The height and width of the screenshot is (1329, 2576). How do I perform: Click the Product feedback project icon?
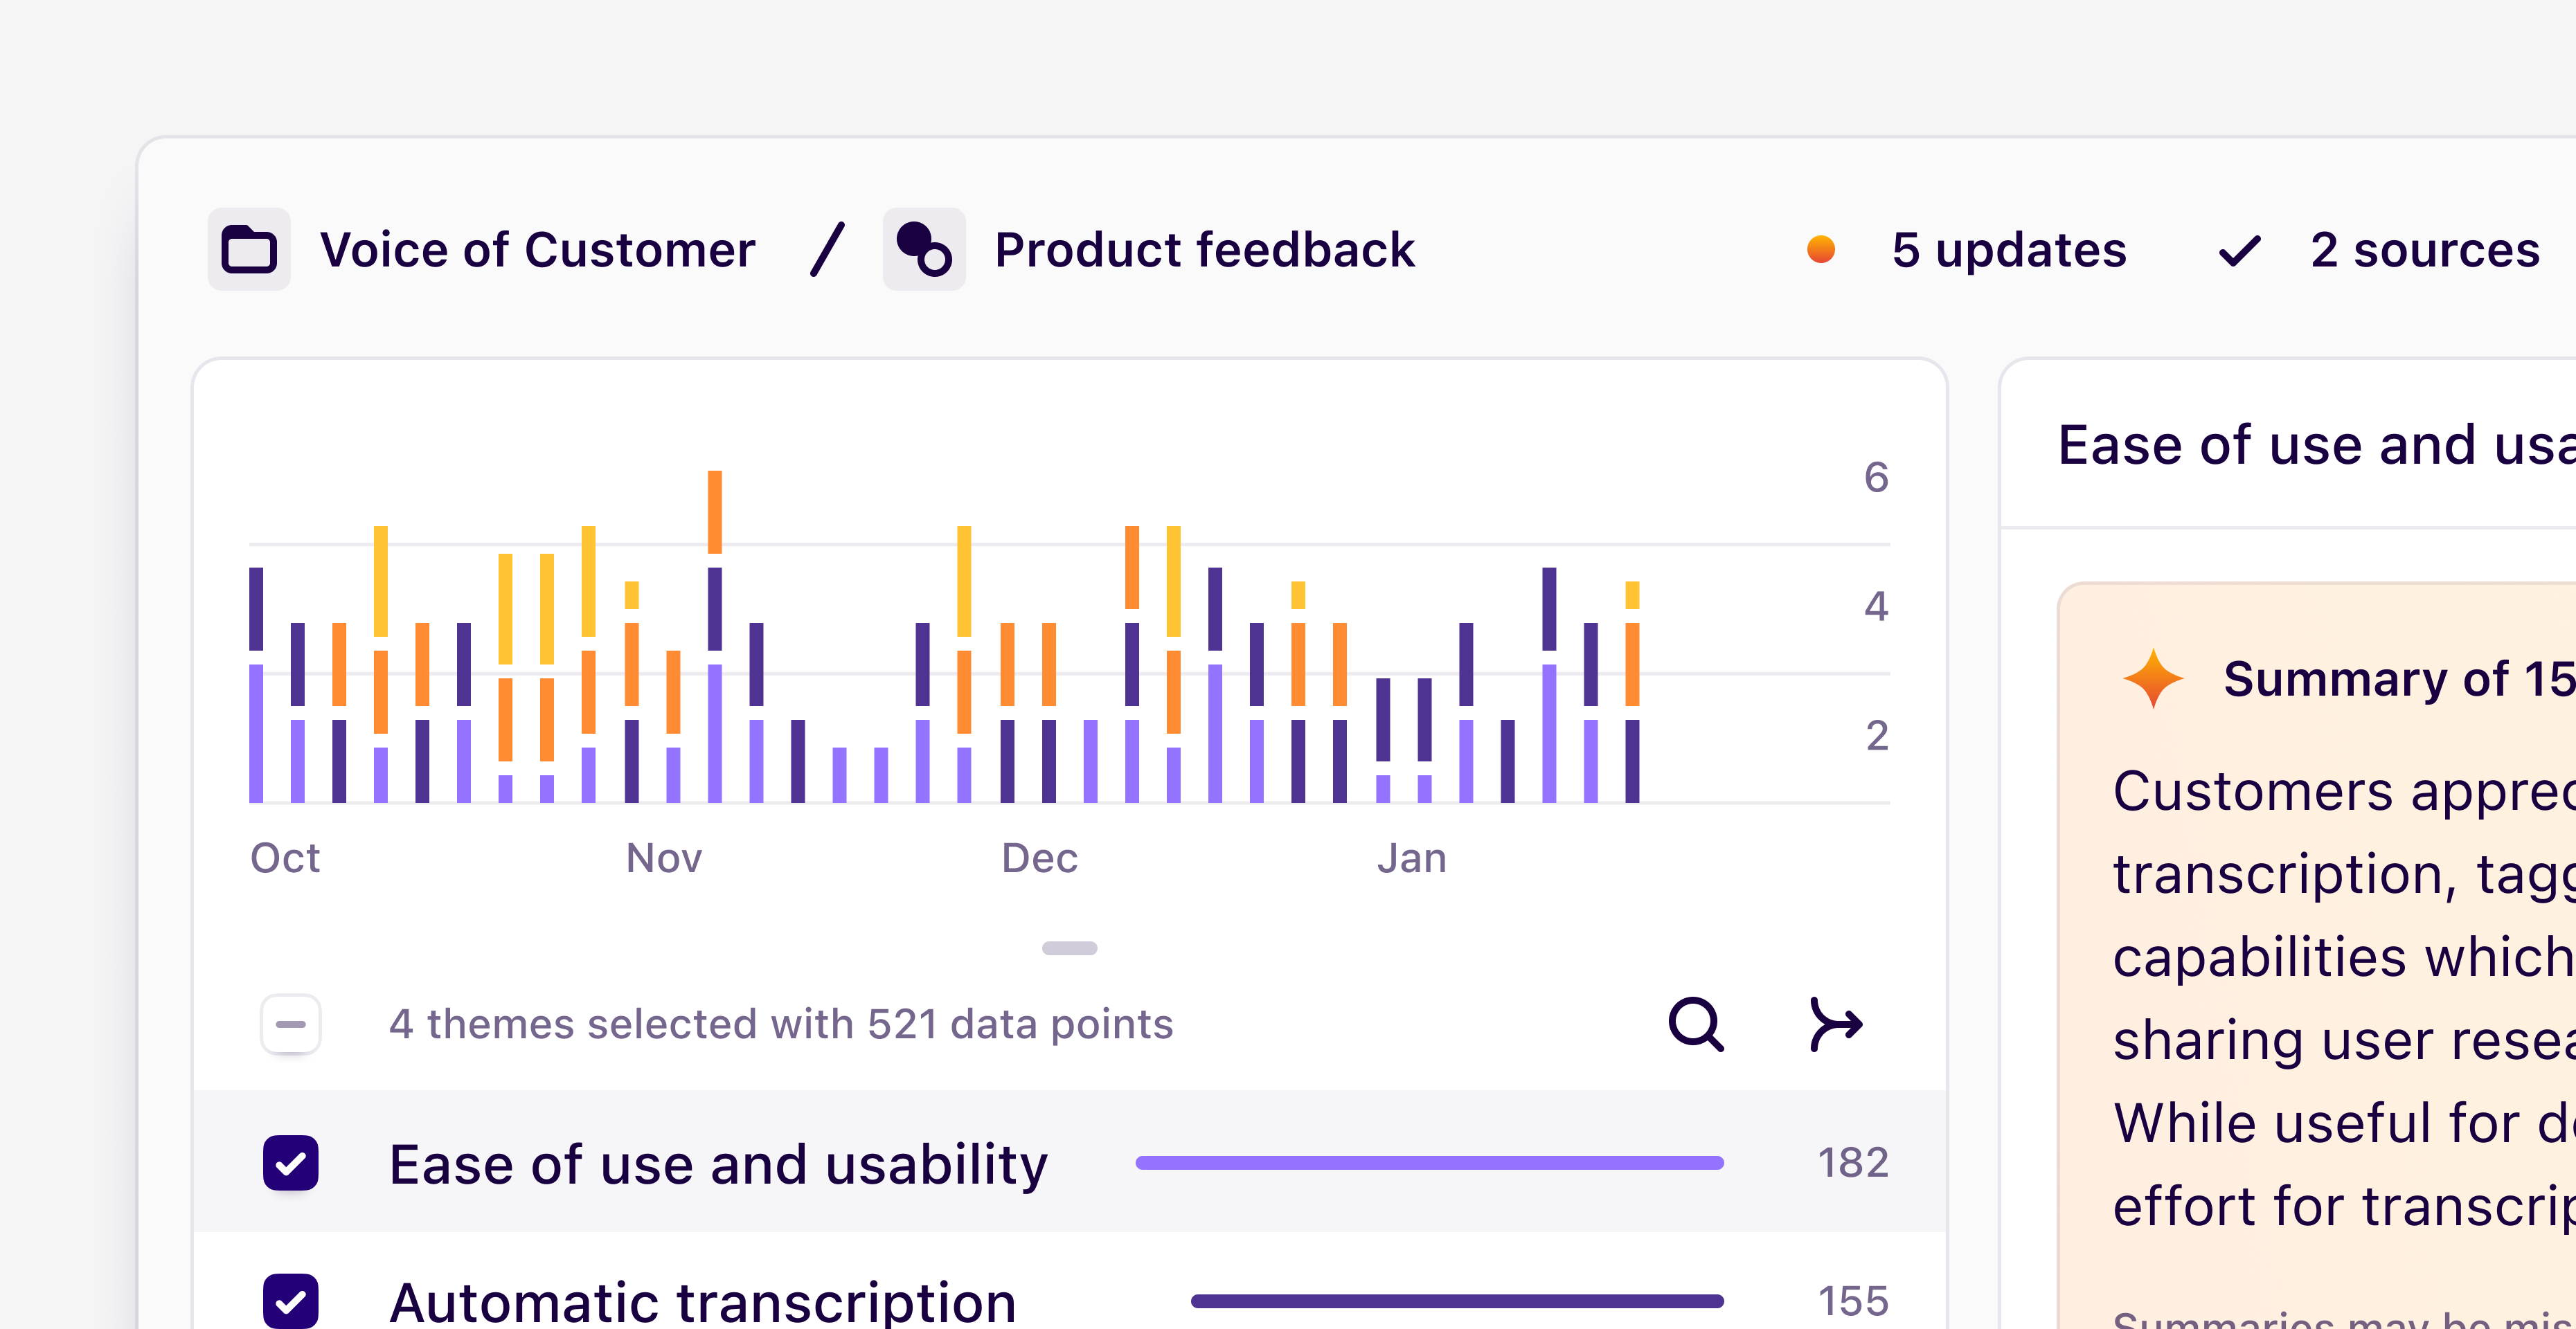[924, 250]
